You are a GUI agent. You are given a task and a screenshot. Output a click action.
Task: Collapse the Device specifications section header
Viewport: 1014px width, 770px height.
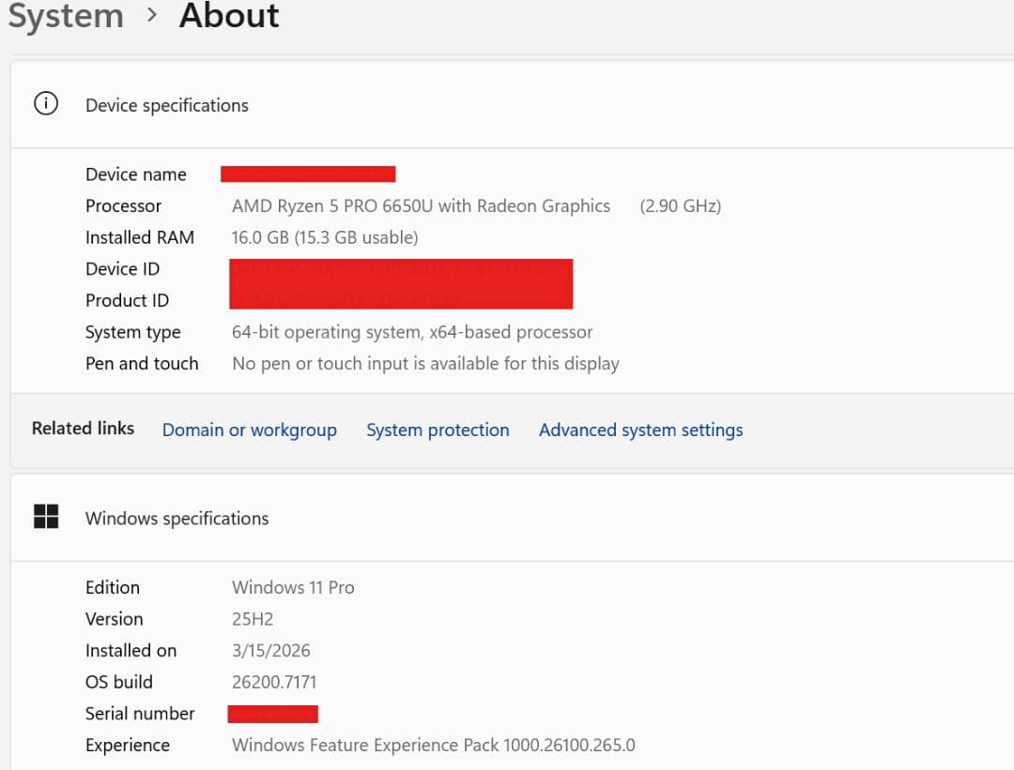[513, 105]
